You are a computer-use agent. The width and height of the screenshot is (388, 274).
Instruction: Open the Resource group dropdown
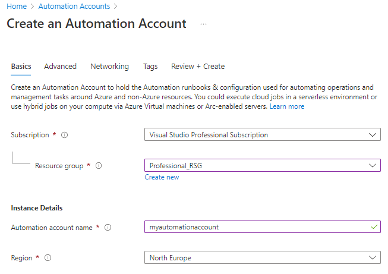coord(262,166)
